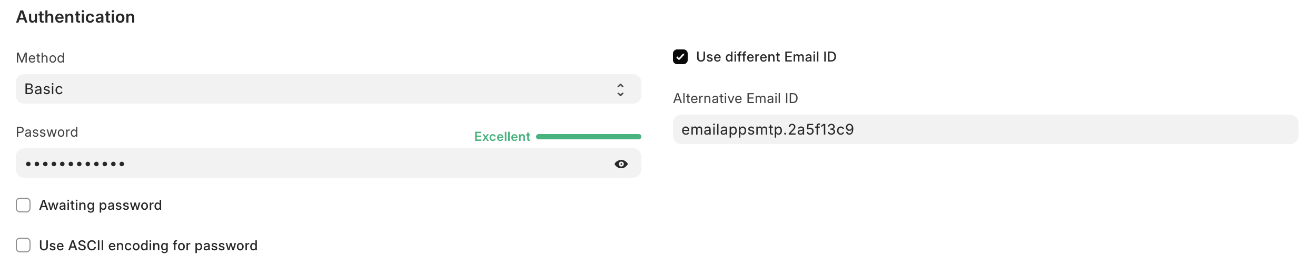Image resolution: width=1308 pixels, height=265 pixels.
Task: Click the Use different Email ID label
Action: pyautogui.click(x=766, y=57)
